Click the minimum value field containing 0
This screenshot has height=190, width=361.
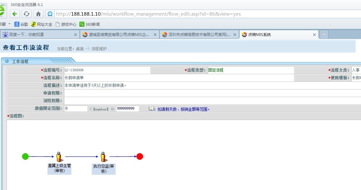(x=76, y=108)
